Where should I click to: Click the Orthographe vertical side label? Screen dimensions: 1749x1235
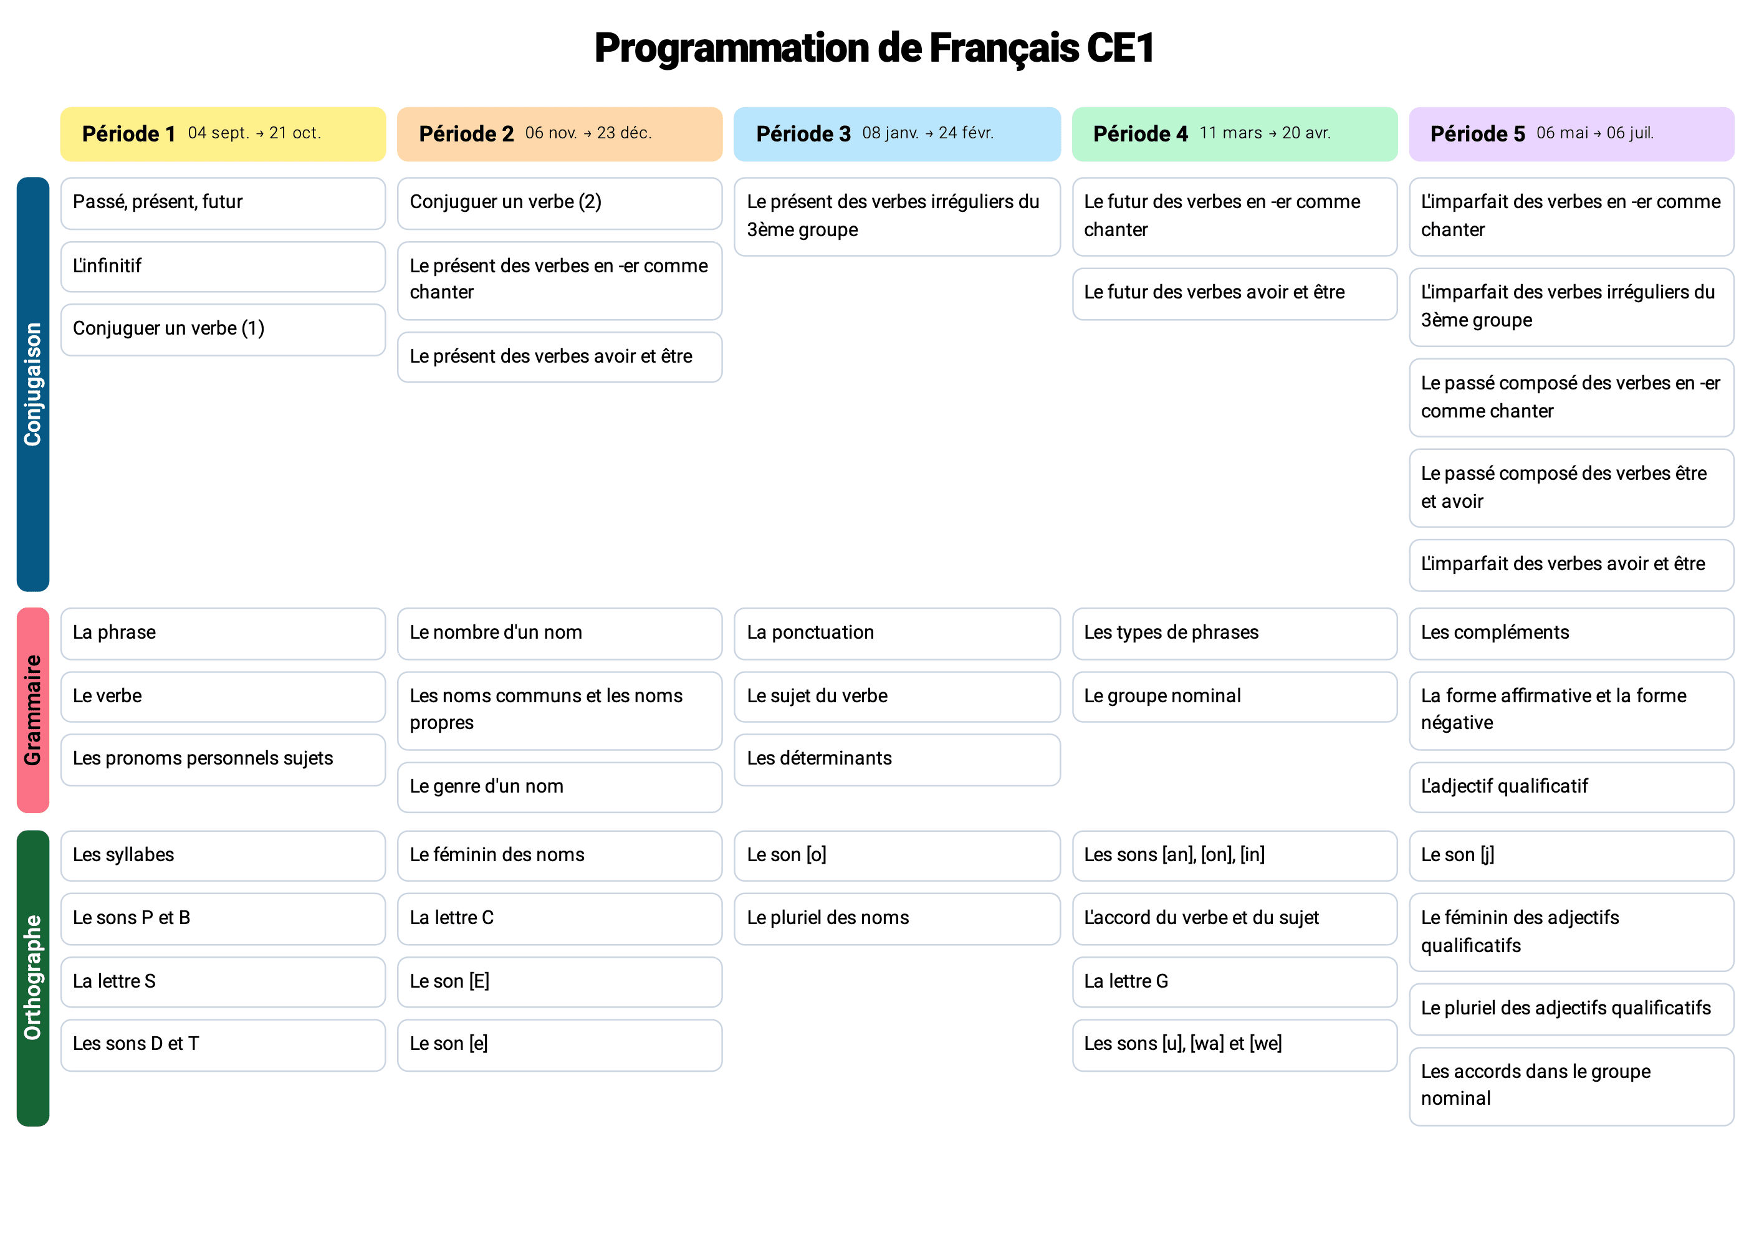click(x=33, y=978)
